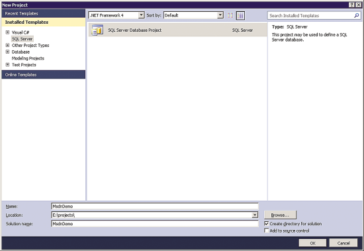Expand the Visual C# tree node
Image resolution: width=364 pixels, height=251 pixels.
[7, 32]
